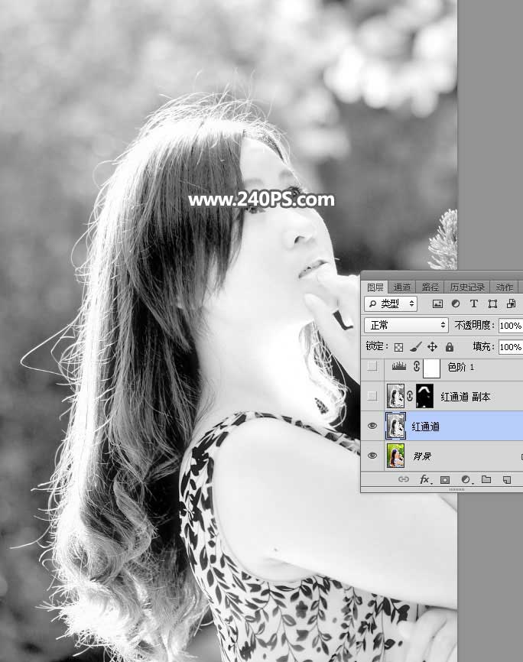The width and height of the screenshot is (523, 662).
Task: Show the 红通道 副本 layer
Action: tap(372, 397)
